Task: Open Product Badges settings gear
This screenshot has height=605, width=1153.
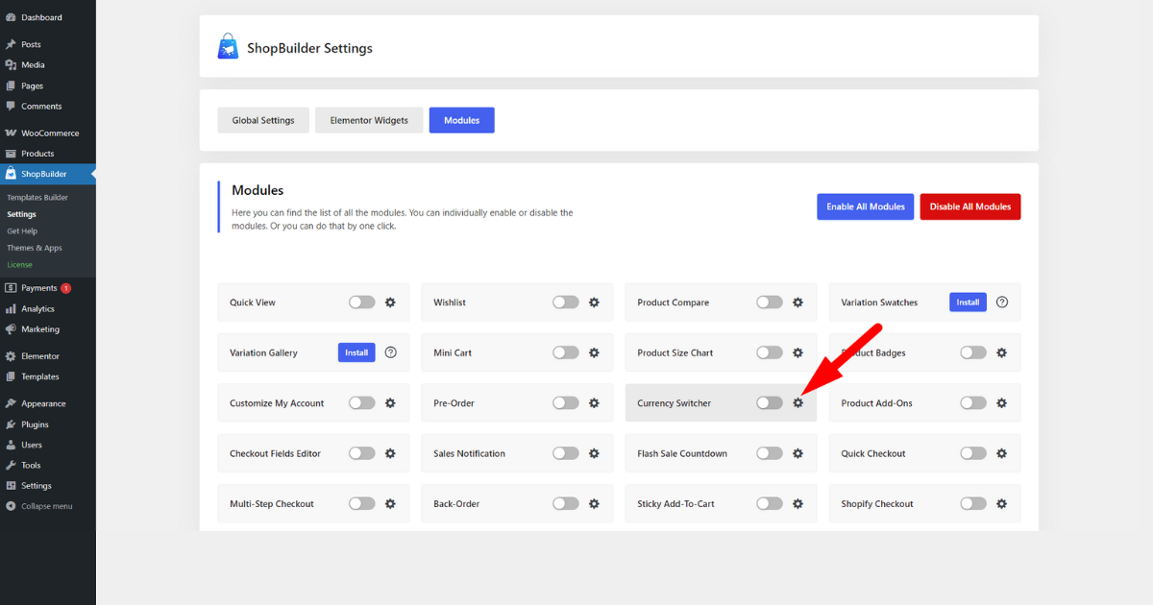Action: 1001,352
